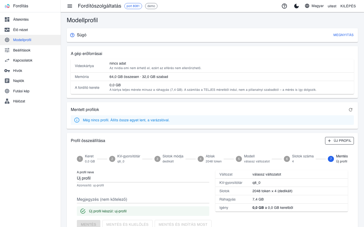364x227 pixels.
Task: Click the Kapcsolatok arrows icon
Action: point(7,60)
